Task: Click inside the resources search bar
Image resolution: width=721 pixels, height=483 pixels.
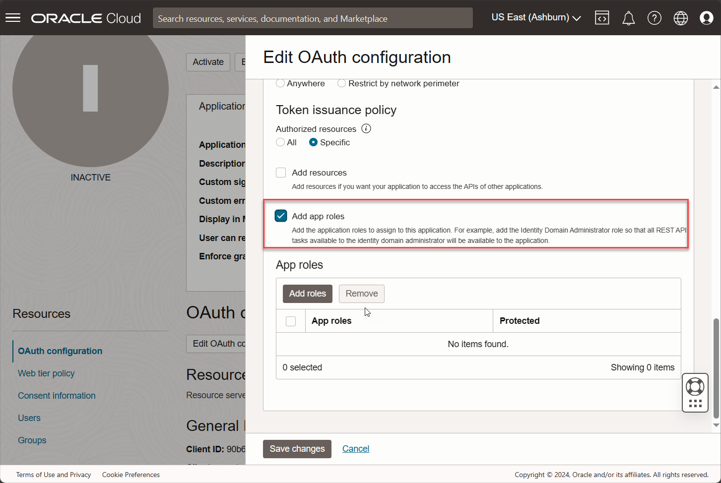Action: [312, 18]
